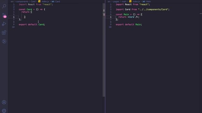Open the circular git icon below Extensions
Viewport: 202px width, 113px height.
pyautogui.click(x=4, y=41)
